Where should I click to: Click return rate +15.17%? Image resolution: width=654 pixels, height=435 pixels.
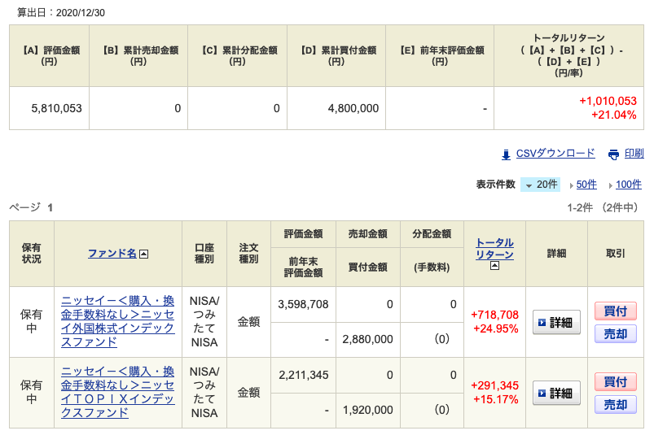[x=496, y=399]
